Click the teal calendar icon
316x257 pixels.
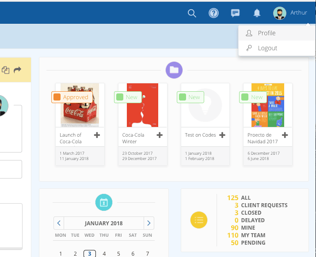click(x=104, y=202)
